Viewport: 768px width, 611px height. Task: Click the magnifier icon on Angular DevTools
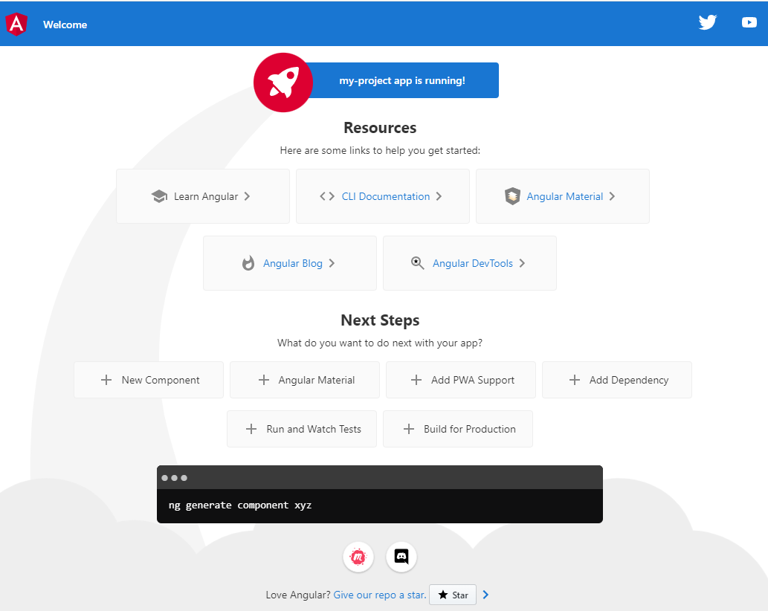click(417, 263)
